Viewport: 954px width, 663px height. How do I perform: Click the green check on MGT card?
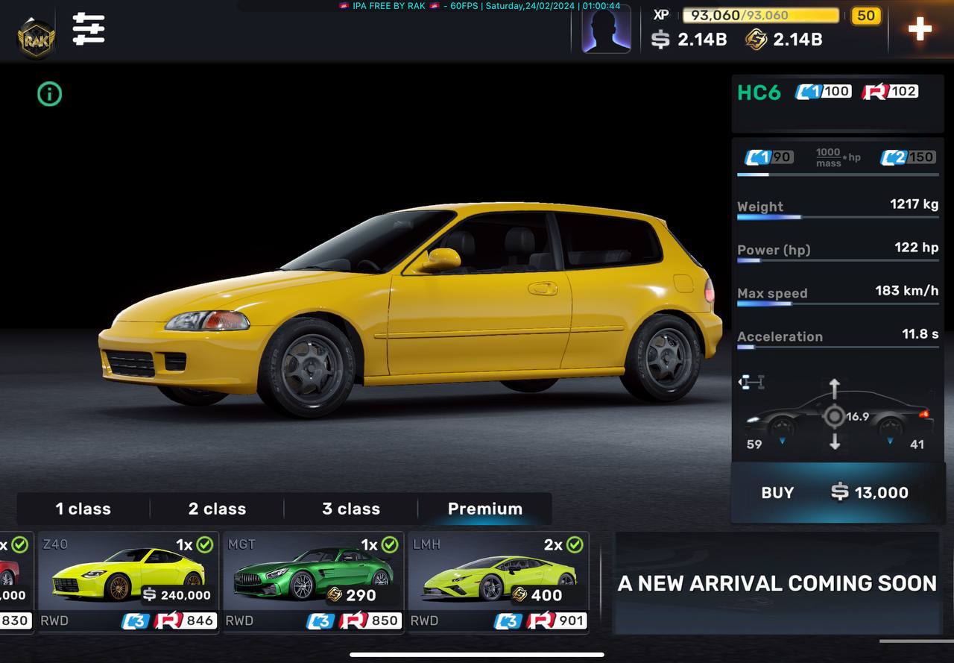tap(389, 545)
